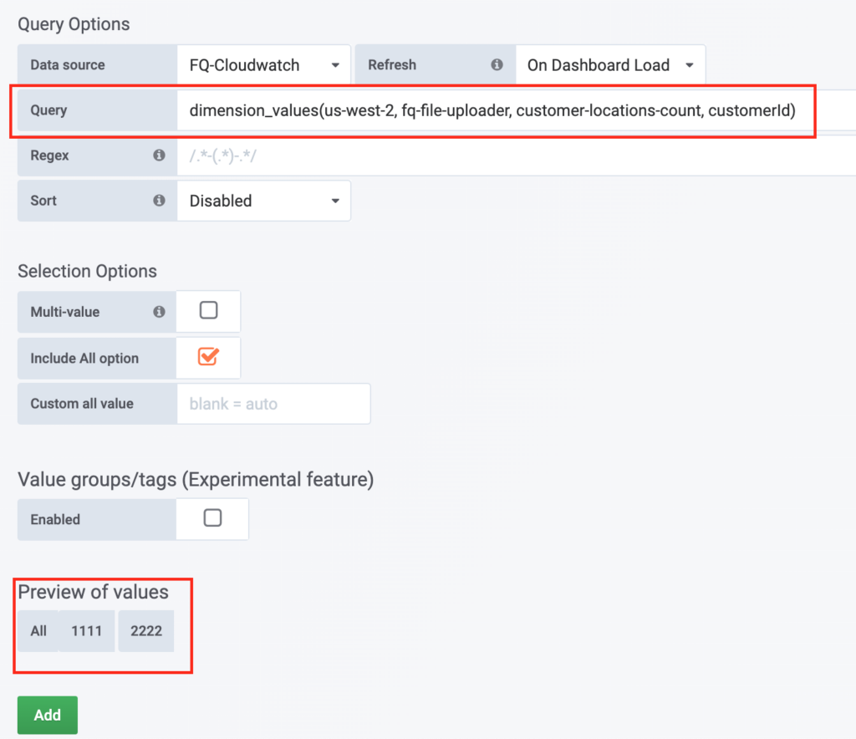Click the Data source label
The image size is (856, 739).
(x=68, y=65)
